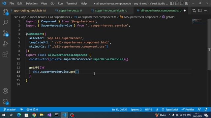Open the Extensions view
Image resolution: width=211 pixels, height=118 pixels.
[5, 54]
